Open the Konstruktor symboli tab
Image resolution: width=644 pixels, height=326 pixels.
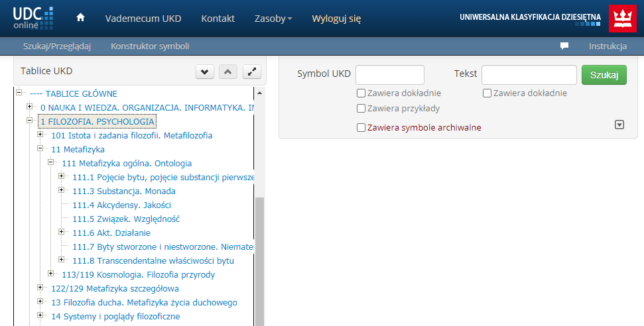[x=150, y=46]
